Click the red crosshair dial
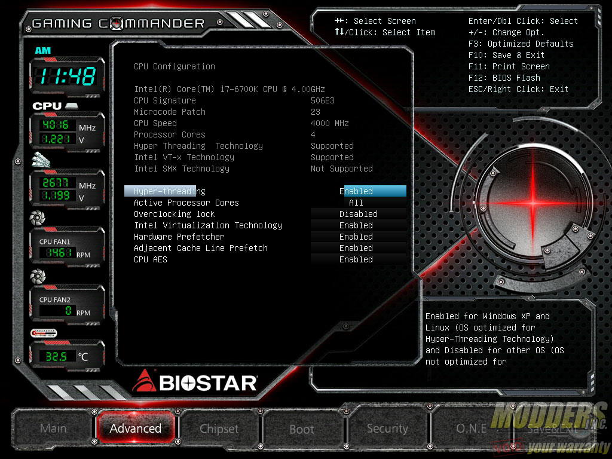This screenshot has height=459, width=612. (533, 203)
